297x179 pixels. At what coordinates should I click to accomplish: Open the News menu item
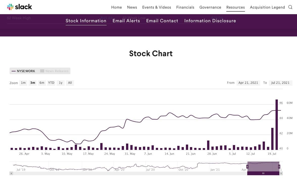[x=132, y=7]
